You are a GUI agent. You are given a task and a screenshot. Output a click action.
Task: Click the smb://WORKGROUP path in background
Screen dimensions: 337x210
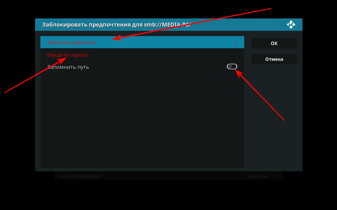[x=80, y=176]
